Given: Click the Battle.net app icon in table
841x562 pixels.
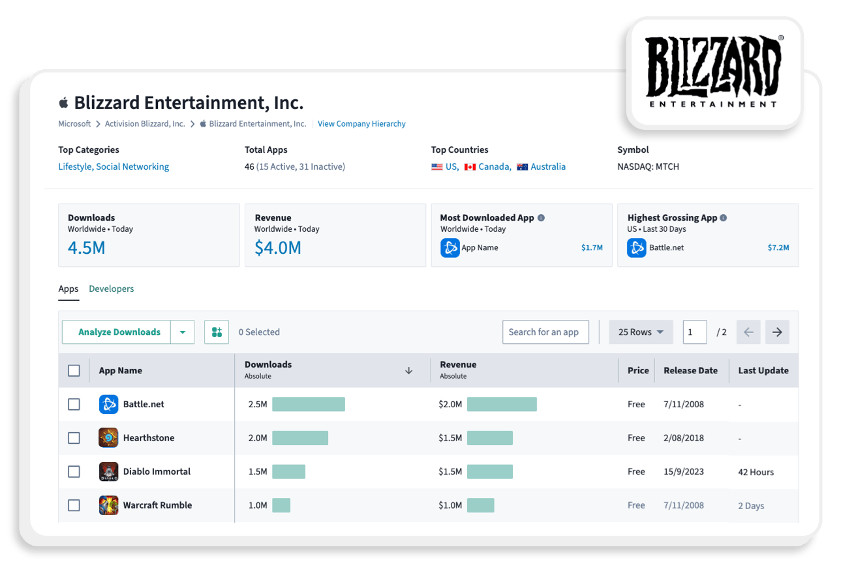Looking at the screenshot, I should tap(108, 404).
